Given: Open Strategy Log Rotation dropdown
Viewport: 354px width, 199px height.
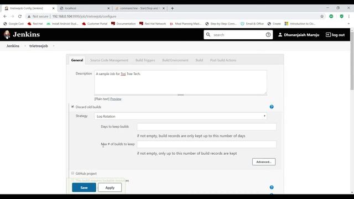Looking at the screenshot, I should tap(180, 116).
